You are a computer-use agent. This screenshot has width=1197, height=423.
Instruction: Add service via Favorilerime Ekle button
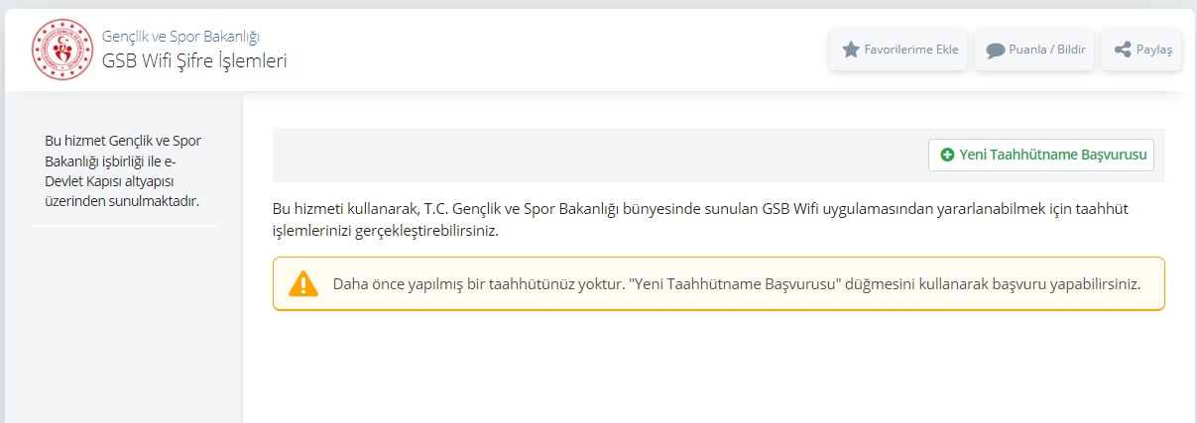point(898,50)
